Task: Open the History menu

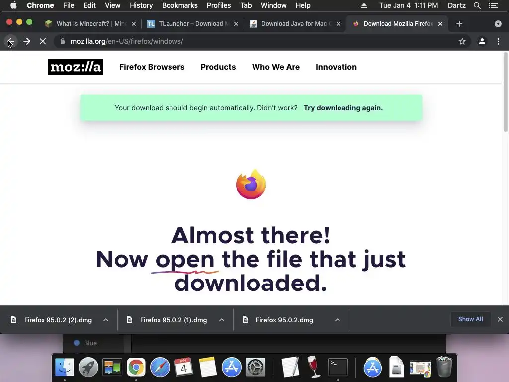Action: point(141,5)
